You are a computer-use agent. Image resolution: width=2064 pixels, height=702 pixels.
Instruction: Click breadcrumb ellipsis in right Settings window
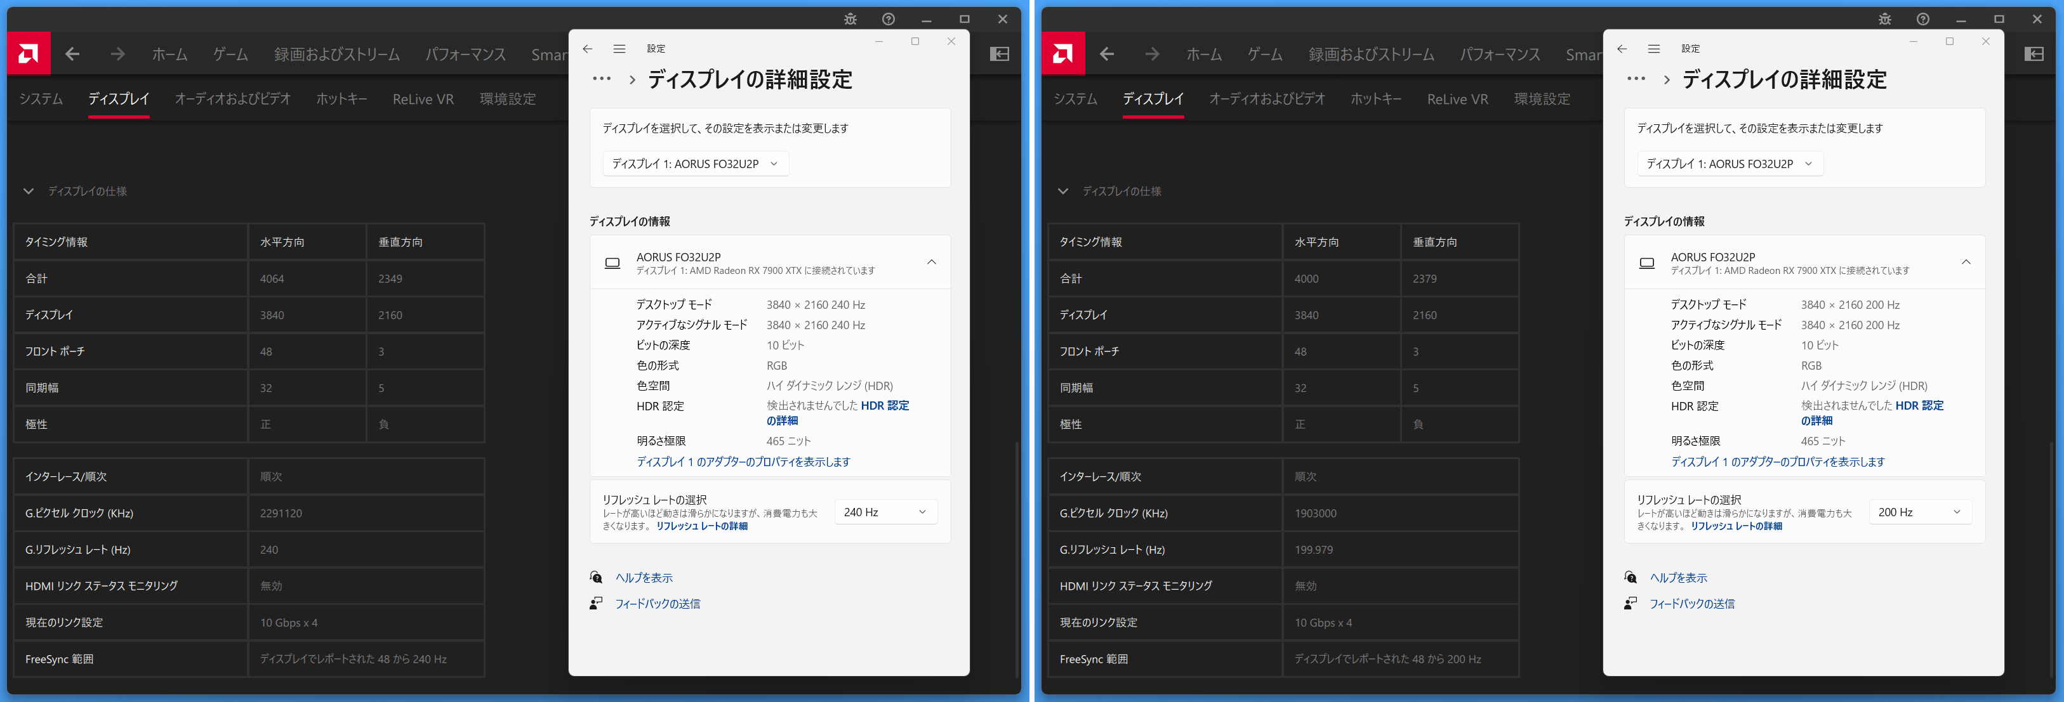click(x=1636, y=79)
